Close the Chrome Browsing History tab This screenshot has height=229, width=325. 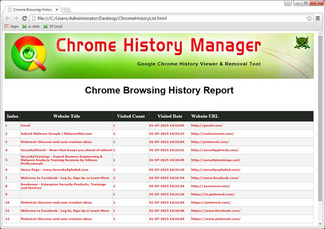click(x=56, y=9)
